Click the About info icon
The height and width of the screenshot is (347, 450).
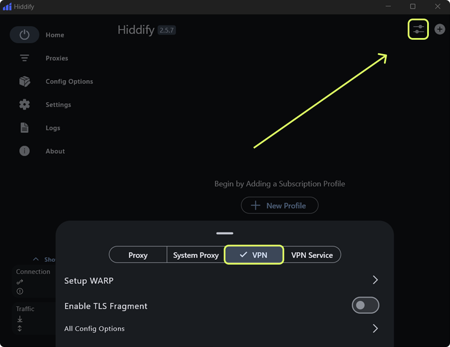tap(25, 151)
